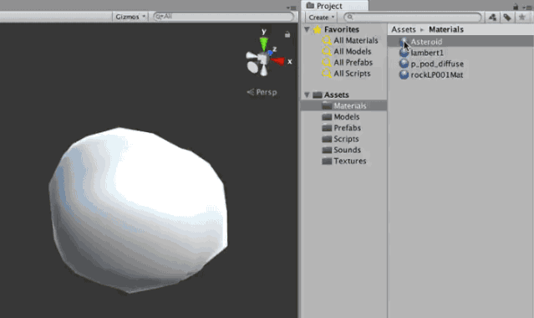Select the Favorites heading

342,29
